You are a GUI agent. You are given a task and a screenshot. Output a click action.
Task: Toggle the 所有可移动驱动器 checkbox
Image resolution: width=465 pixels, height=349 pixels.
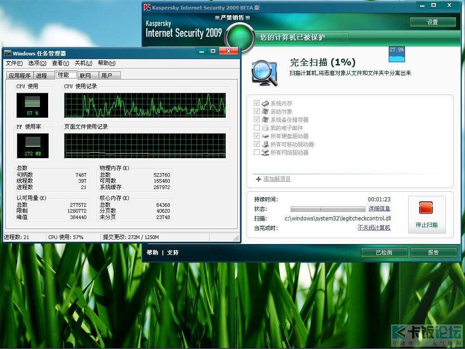pos(257,144)
